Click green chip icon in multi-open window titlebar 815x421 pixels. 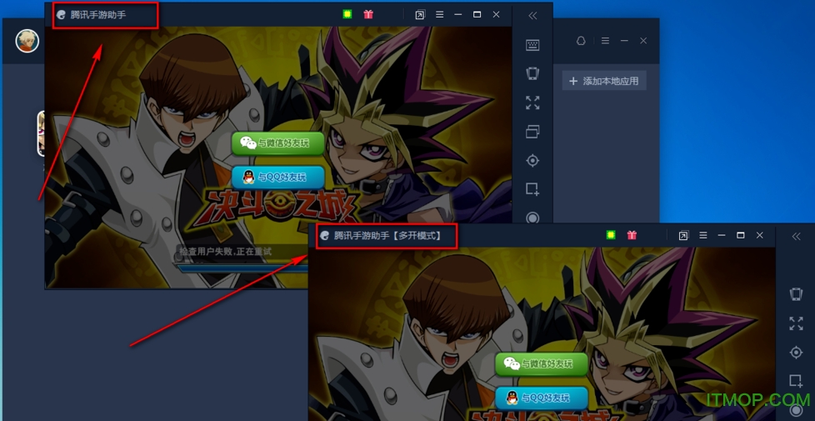click(x=611, y=235)
